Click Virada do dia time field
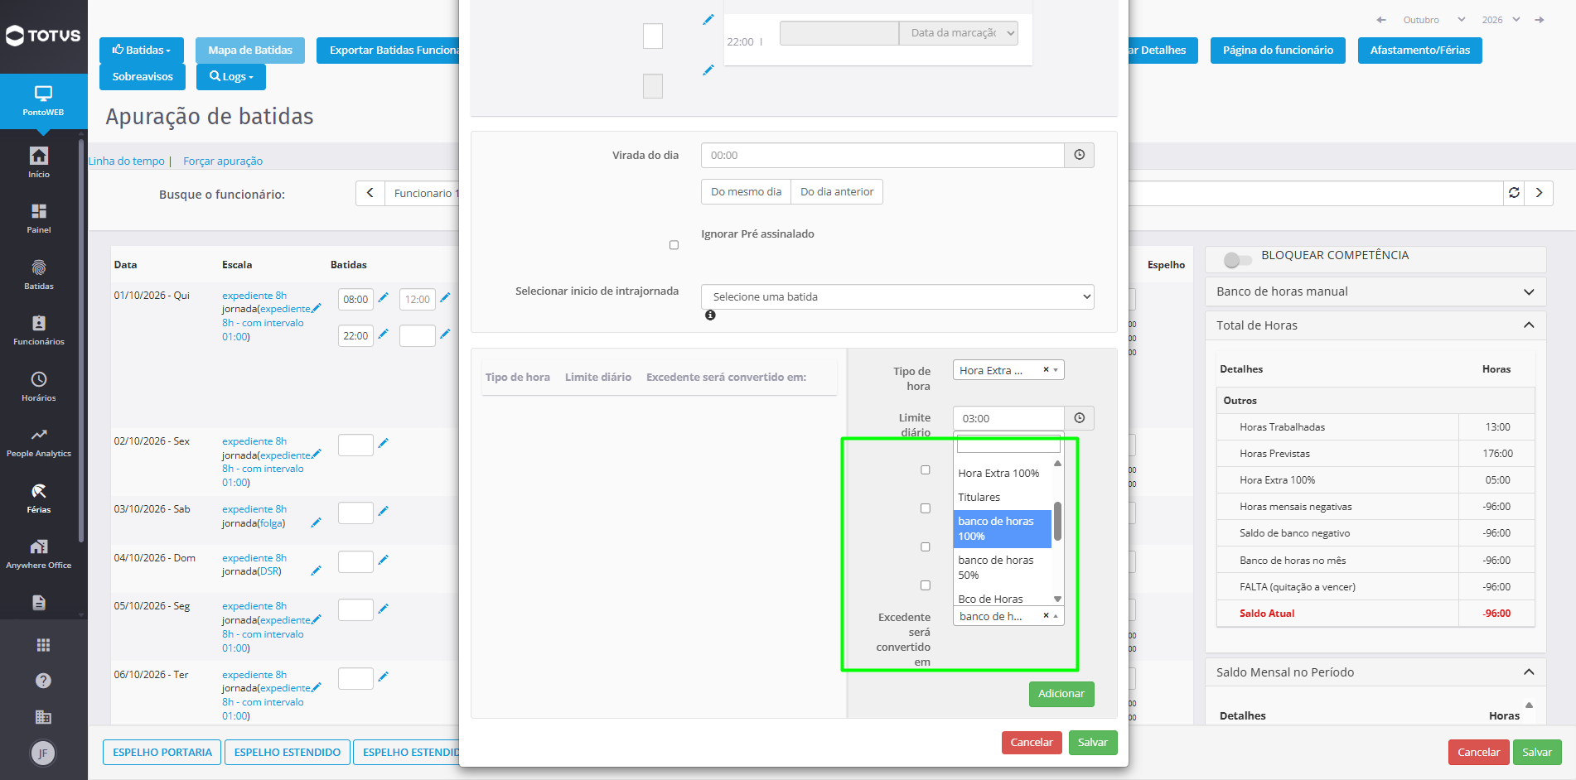The width and height of the screenshot is (1576, 780). click(882, 155)
